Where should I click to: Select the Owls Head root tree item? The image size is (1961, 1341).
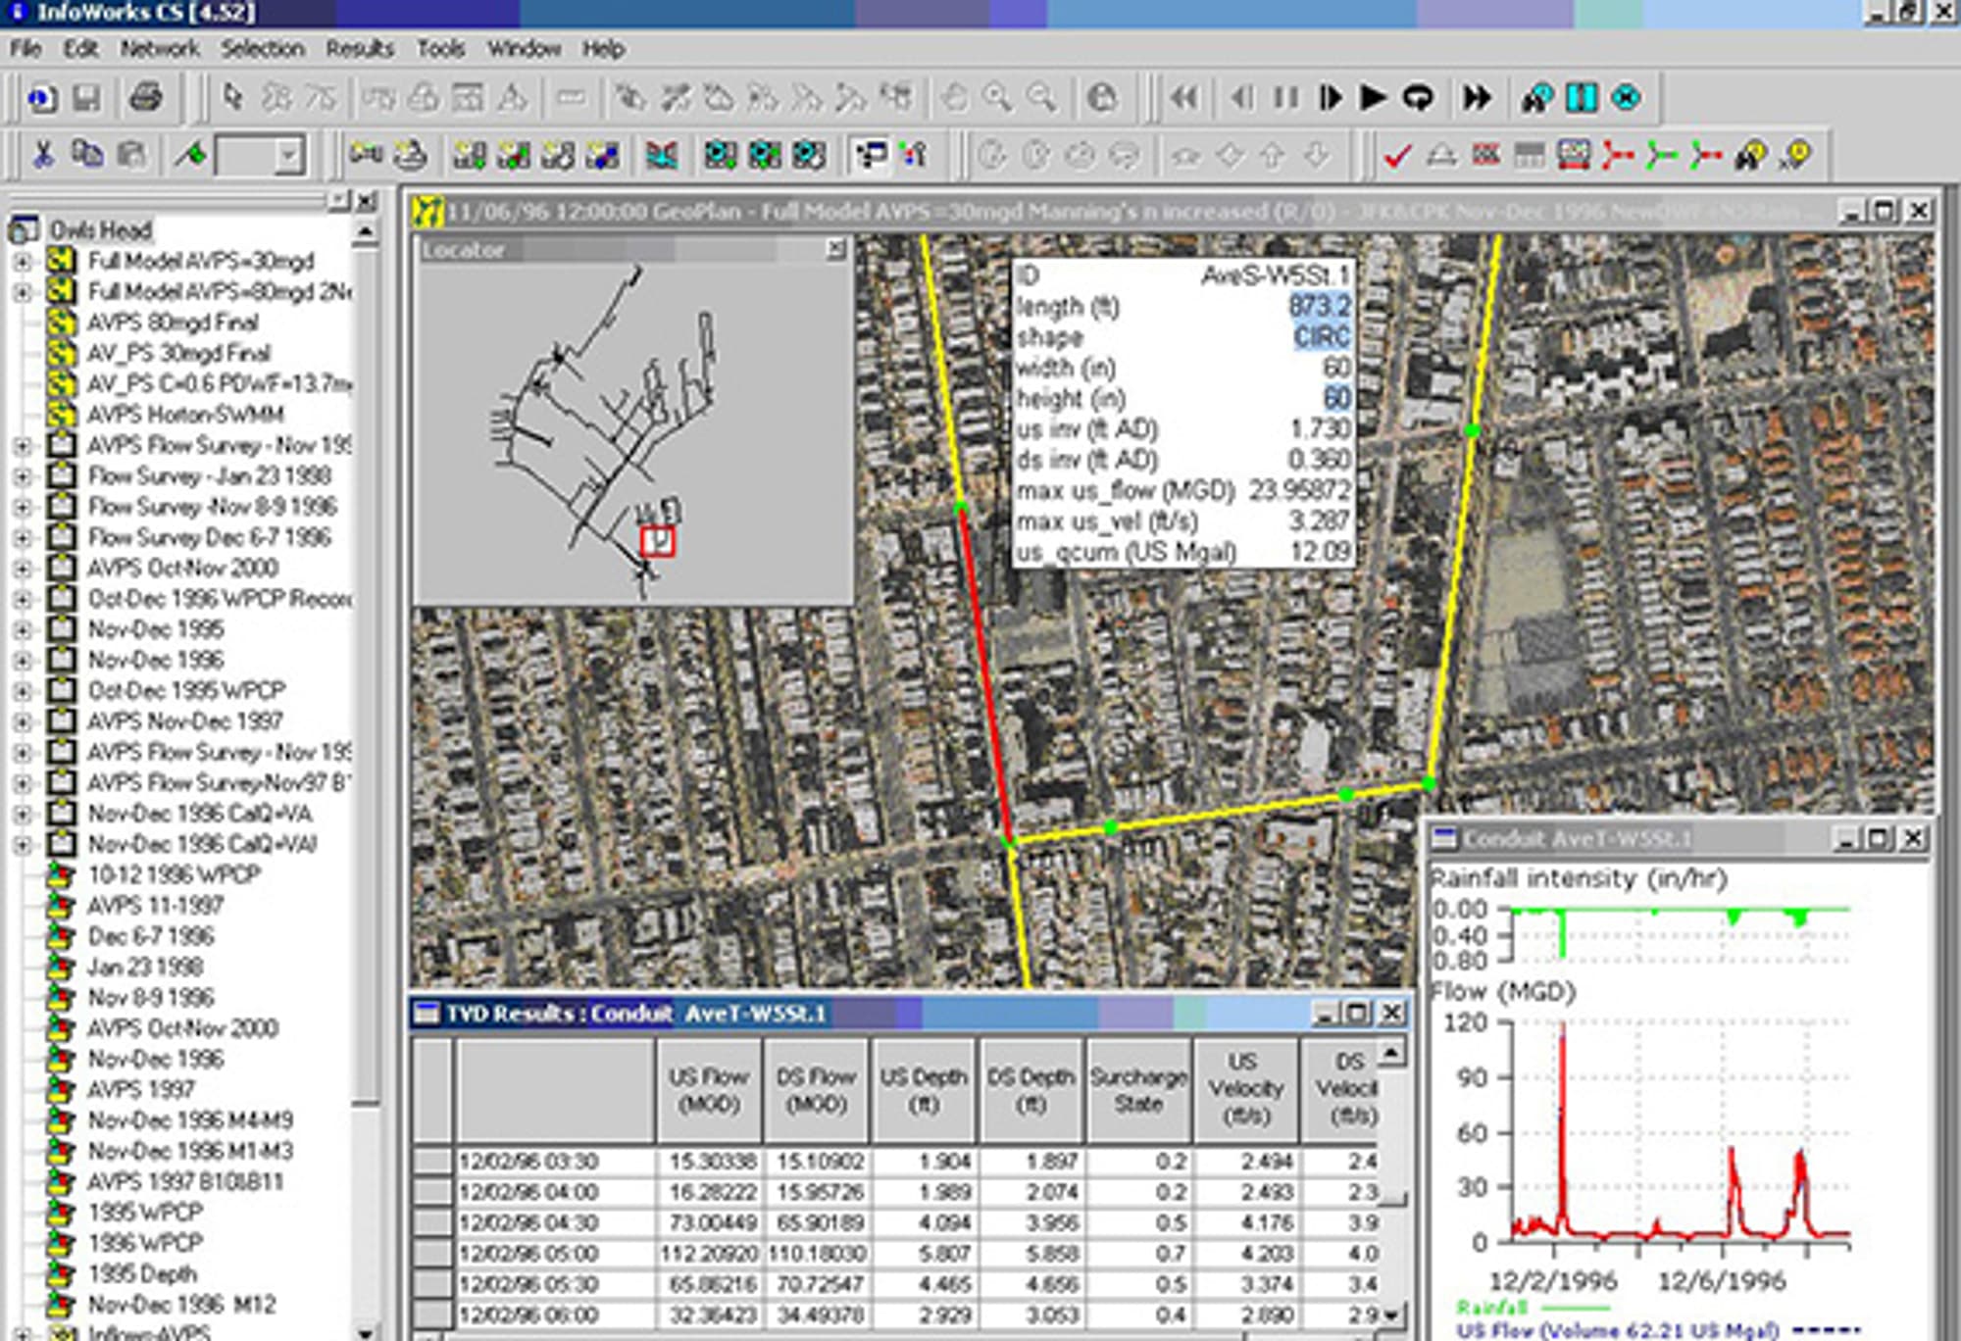click(100, 230)
